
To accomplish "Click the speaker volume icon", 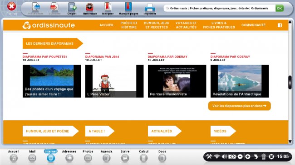I will (224, 156).
